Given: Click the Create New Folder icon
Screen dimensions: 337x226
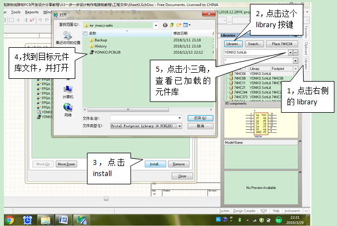Looking at the screenshot, I should (179, 26).
